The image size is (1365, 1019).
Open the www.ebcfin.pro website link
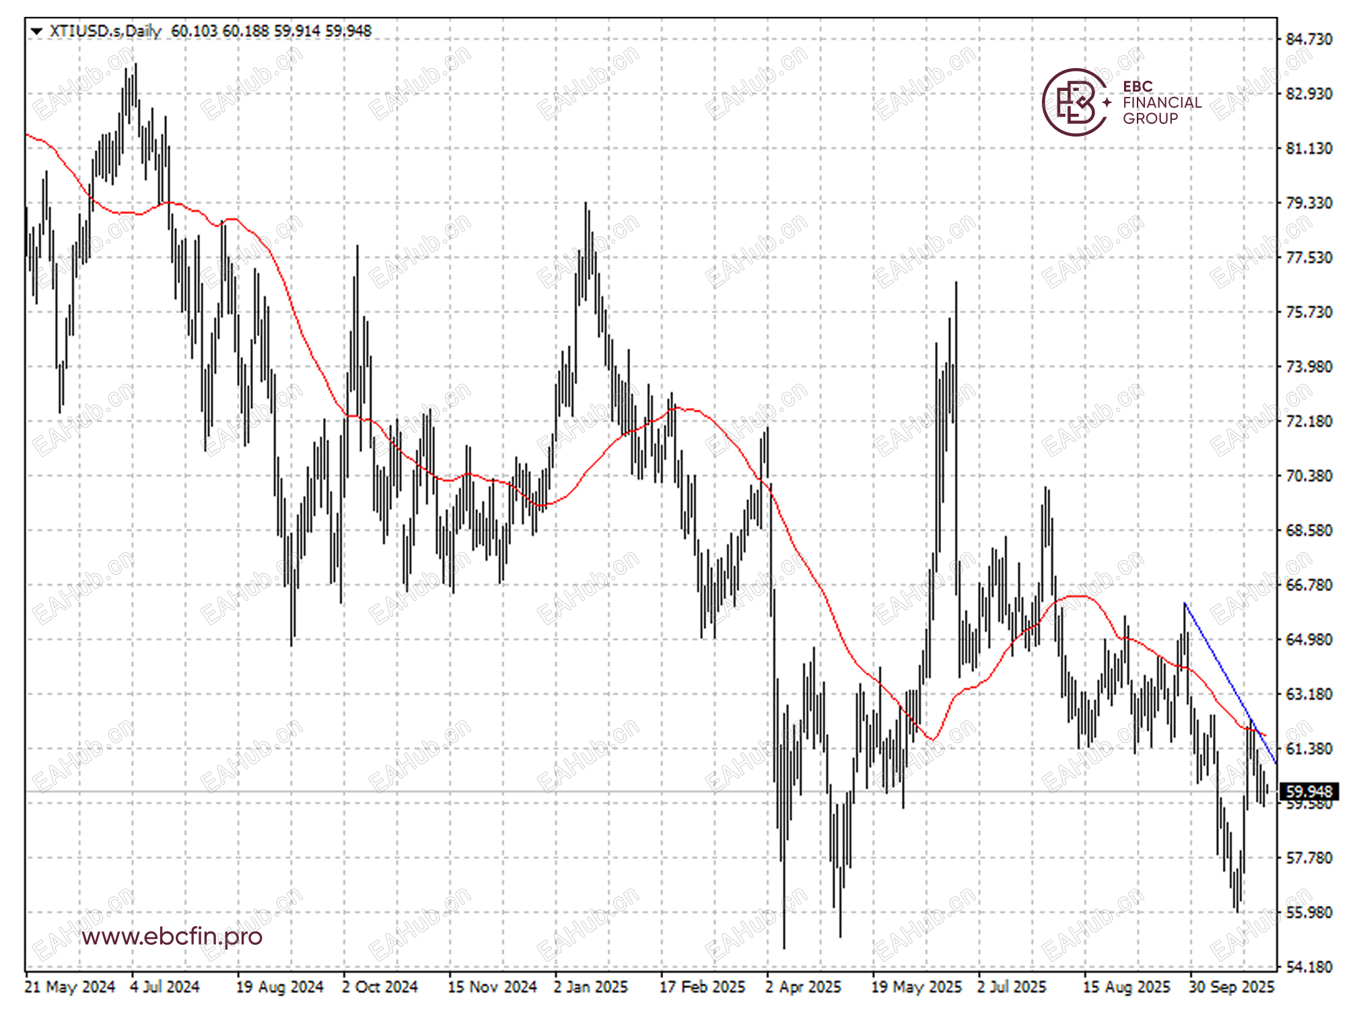[x=172, y=936]
